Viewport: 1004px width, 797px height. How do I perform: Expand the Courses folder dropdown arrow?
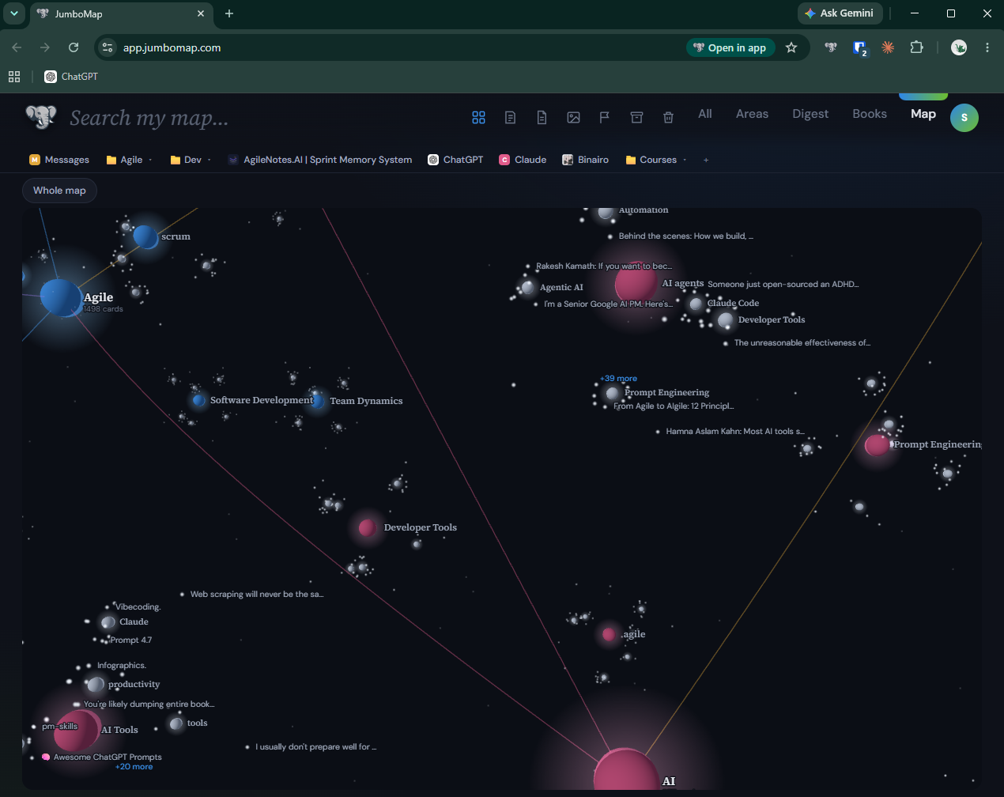pyautogui.click(x=685, y=160)
